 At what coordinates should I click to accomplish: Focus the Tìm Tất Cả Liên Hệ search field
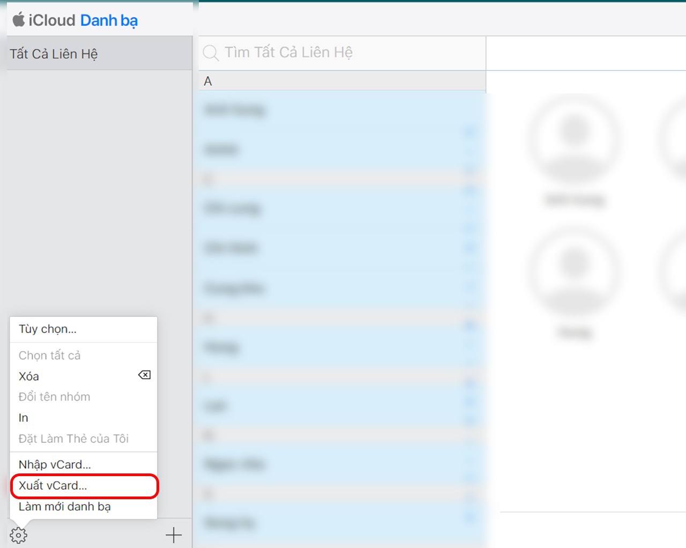342,53
